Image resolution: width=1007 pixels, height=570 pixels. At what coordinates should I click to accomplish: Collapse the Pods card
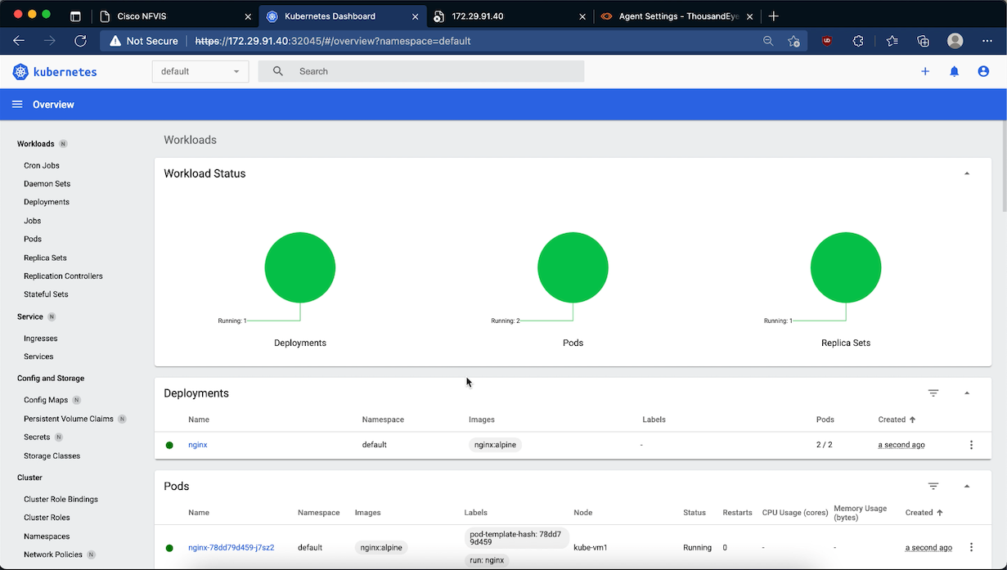(967, 487)
